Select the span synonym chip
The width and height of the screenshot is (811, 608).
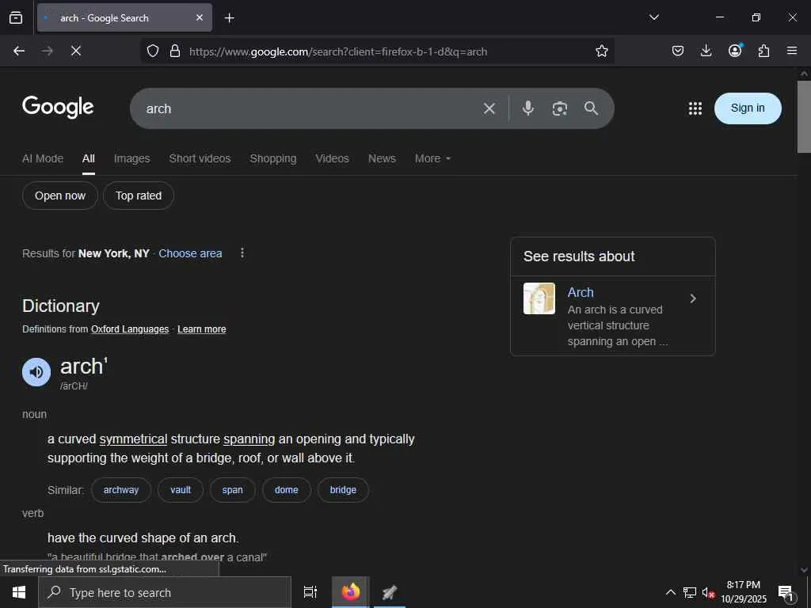pyautogui.click(x=233, y=490)
